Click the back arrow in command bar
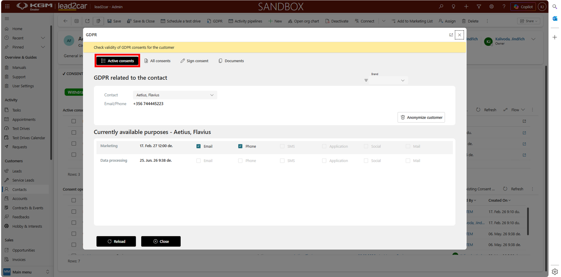 65,21
